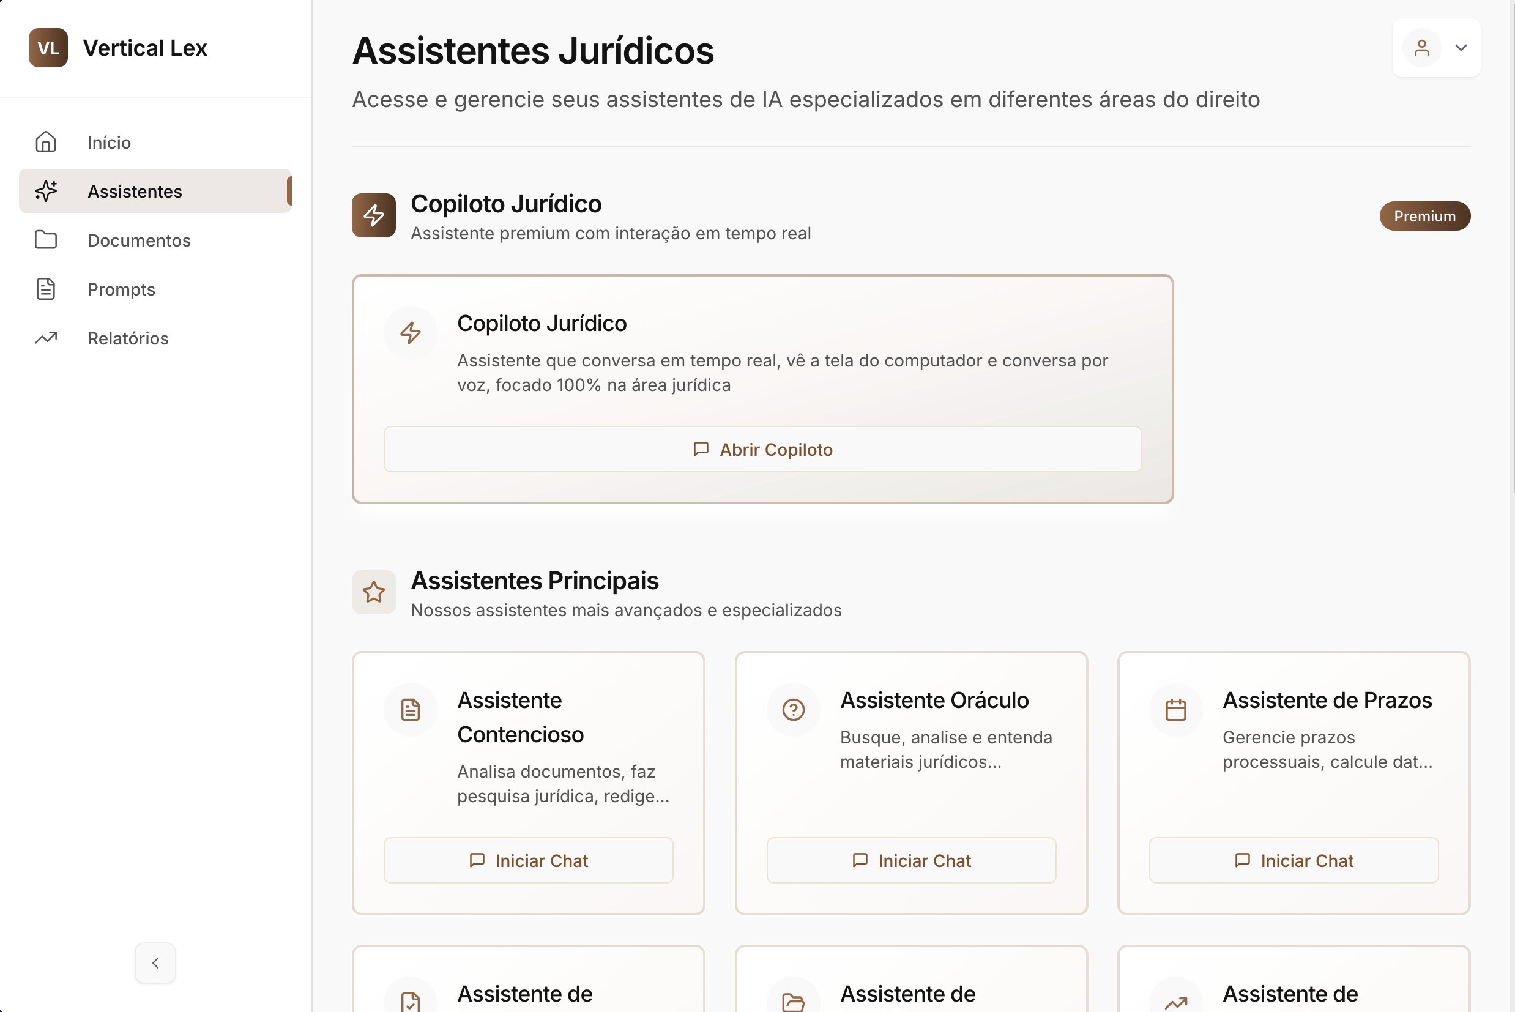
Task: Click the VL logo badge
Action: (x=48, y=48)
